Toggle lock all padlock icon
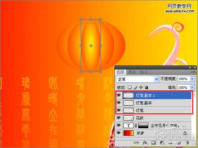Screen dimensions: 198x148 tap(147, 87)
